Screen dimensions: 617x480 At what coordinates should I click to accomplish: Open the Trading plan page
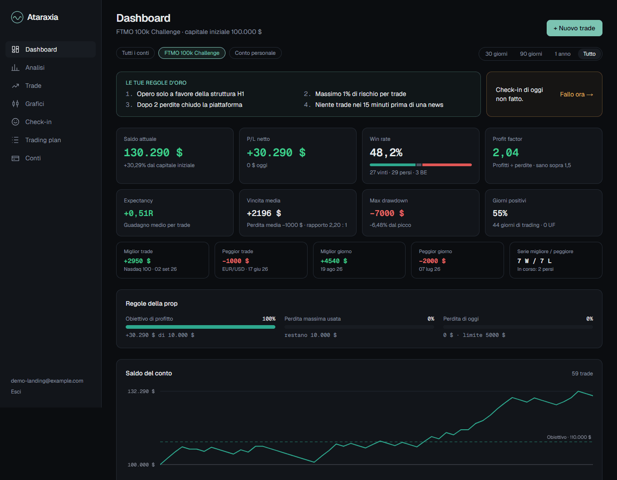click(50, 140)
